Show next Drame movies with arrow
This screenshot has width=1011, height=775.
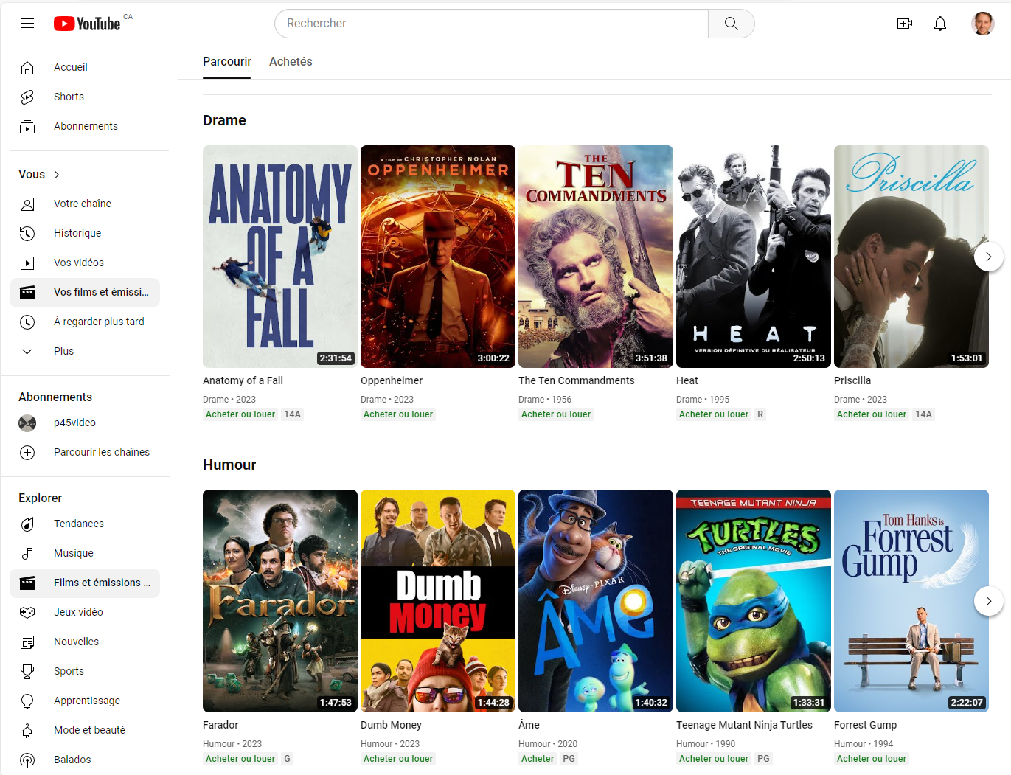tap(988, 257)
